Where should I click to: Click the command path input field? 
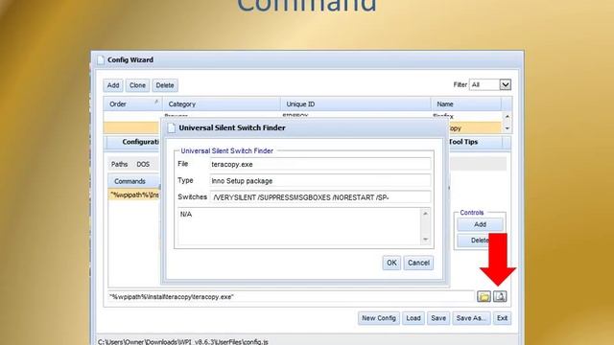point(291,296)
